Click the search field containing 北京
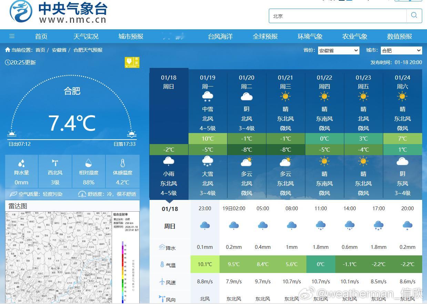This screenshot has height=304, width=427. [x=338, y=16]
